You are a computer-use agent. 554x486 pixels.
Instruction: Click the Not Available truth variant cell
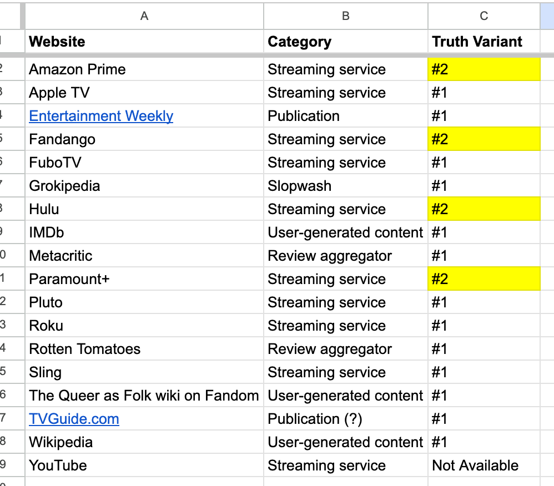pyautogui.click(x=484, y=465)
